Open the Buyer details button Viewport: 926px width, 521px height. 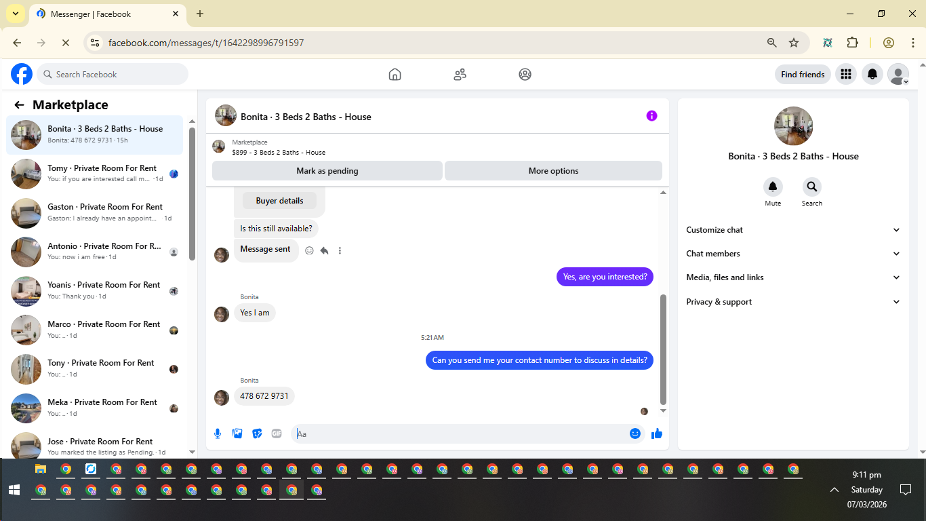coord(279,201)
